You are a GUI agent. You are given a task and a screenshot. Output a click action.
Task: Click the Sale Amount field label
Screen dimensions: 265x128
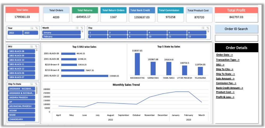pos(225,79)
